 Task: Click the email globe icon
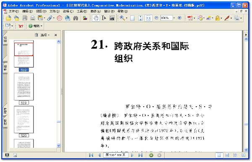pyautogui.click(x=68, y=18)
